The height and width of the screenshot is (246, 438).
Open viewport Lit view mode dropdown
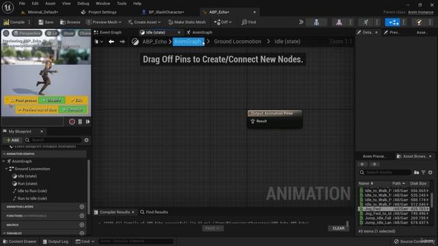[x=52, y=33]
